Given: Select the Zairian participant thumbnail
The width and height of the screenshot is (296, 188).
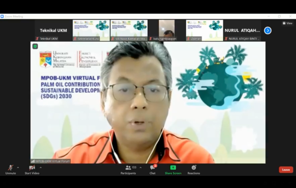Looking at the screenshot, I should (x=204, y=30).
